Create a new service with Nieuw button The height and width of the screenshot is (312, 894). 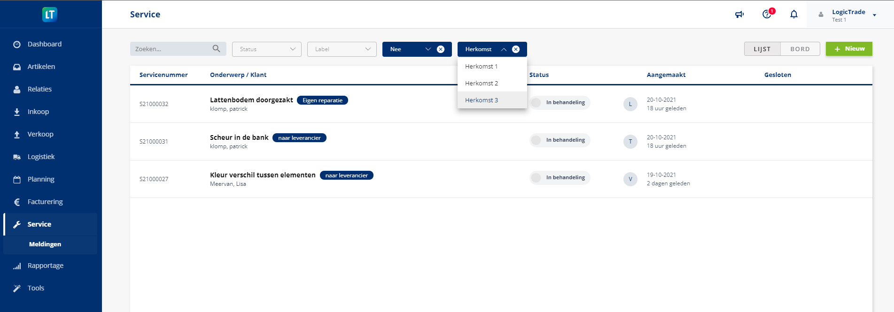[849, 49]
